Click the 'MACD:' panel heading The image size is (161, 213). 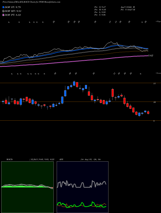10,159
